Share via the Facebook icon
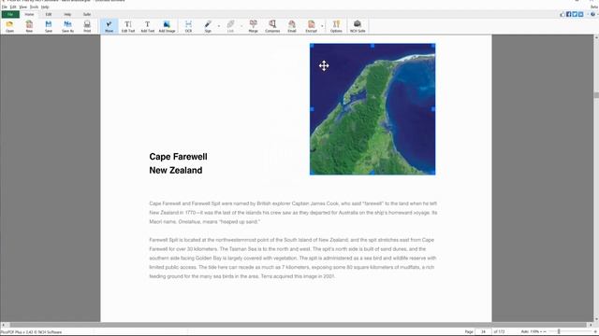This screenshot has width=599, height=336. click(x=568, y=14)
